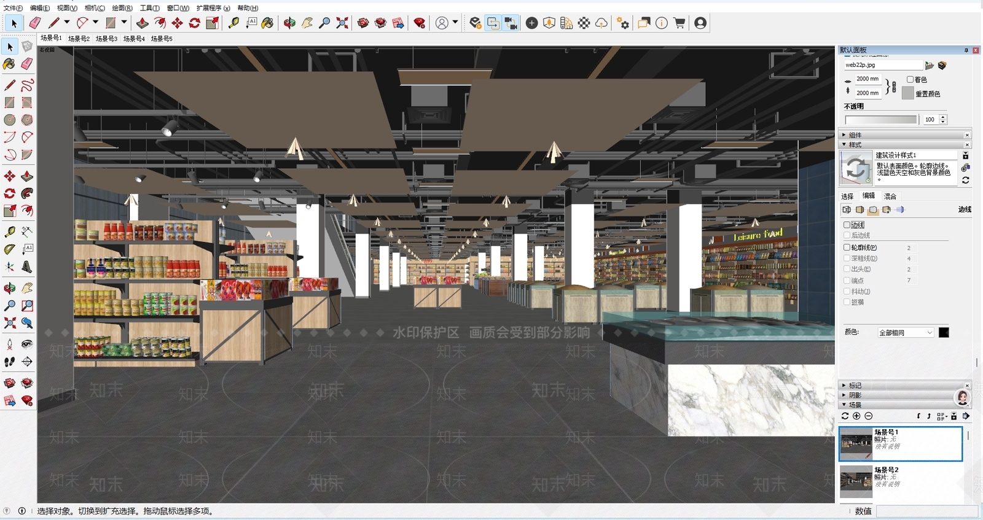Select the Pan hand tool in top toolbar
The image size is (983, 520).
coord(307,23)
